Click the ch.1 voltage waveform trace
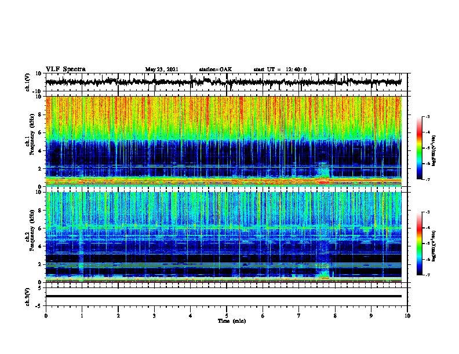The width and height of the screenshot is (459, 354). [x=223, y=82]
